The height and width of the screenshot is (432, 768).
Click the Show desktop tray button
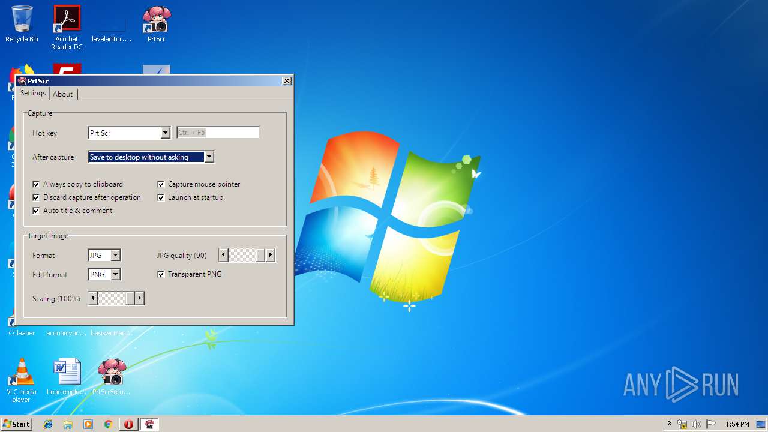tap(761, 424)
